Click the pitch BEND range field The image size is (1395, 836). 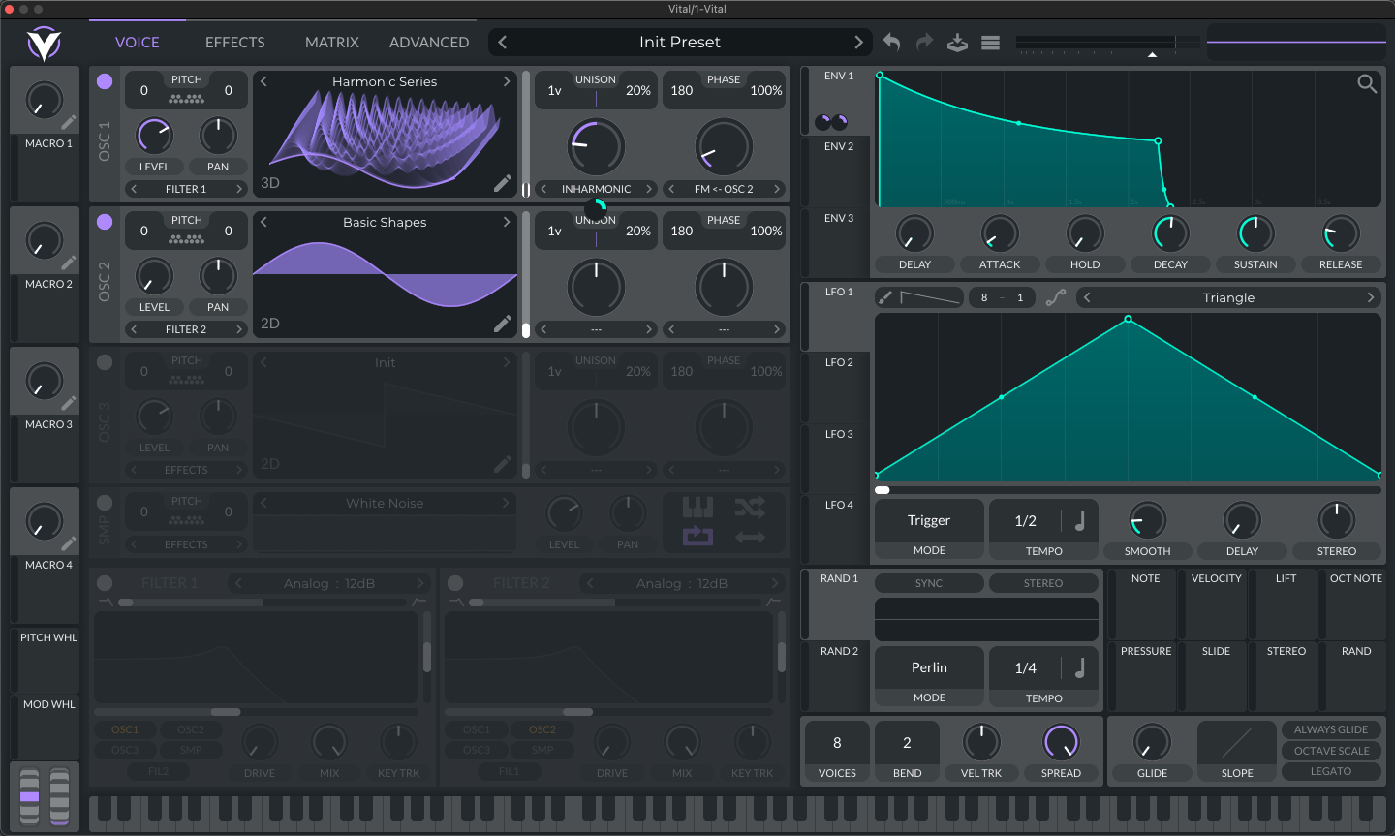click(x=907, y=743)
